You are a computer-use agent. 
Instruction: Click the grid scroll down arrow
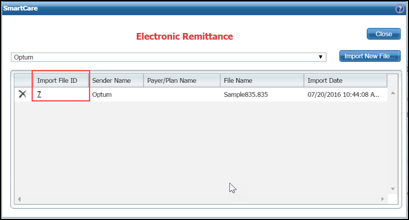click(393, 189)
